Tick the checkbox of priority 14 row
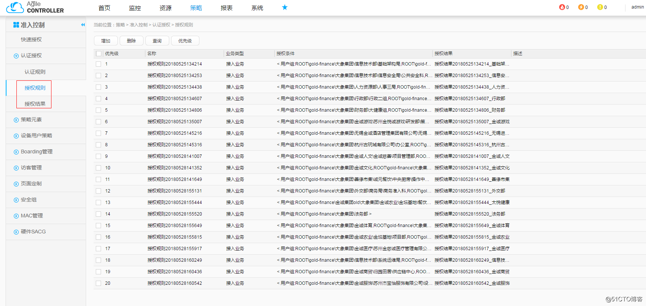Screen dimensions: 646x306 coord(98,214)
